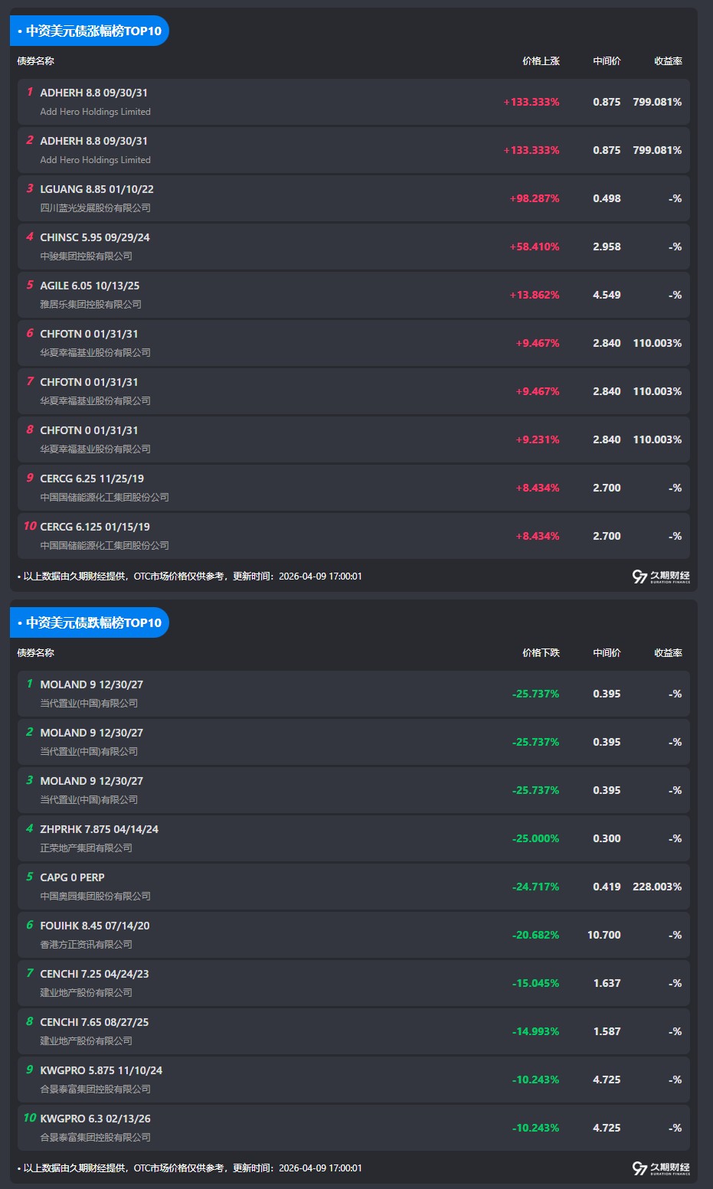Open the CHINSC 5.95 09/29/24 bond

pyautogui.click(x=95, y=237)
